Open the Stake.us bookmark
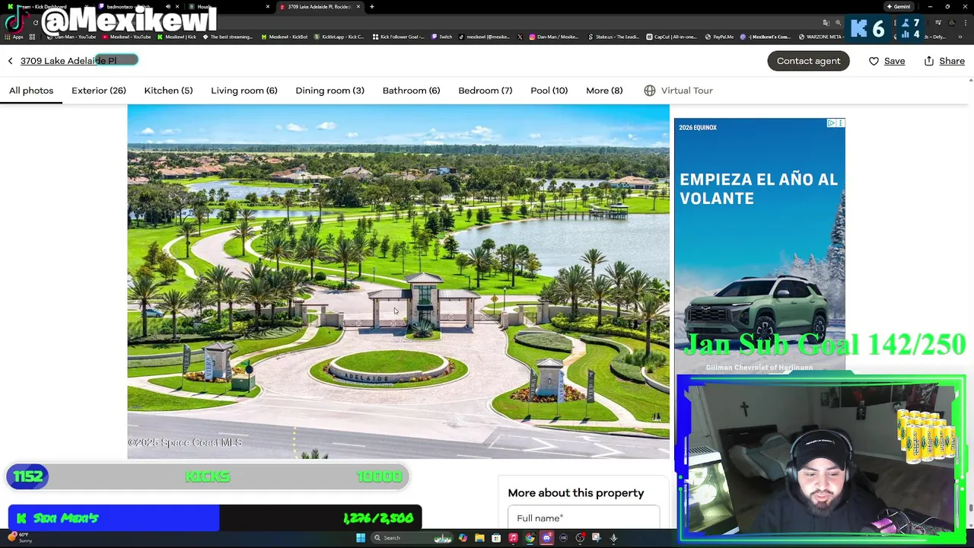The width and height of the screenshot is (974, 548). pyautogui.click(x=613, y=37)
